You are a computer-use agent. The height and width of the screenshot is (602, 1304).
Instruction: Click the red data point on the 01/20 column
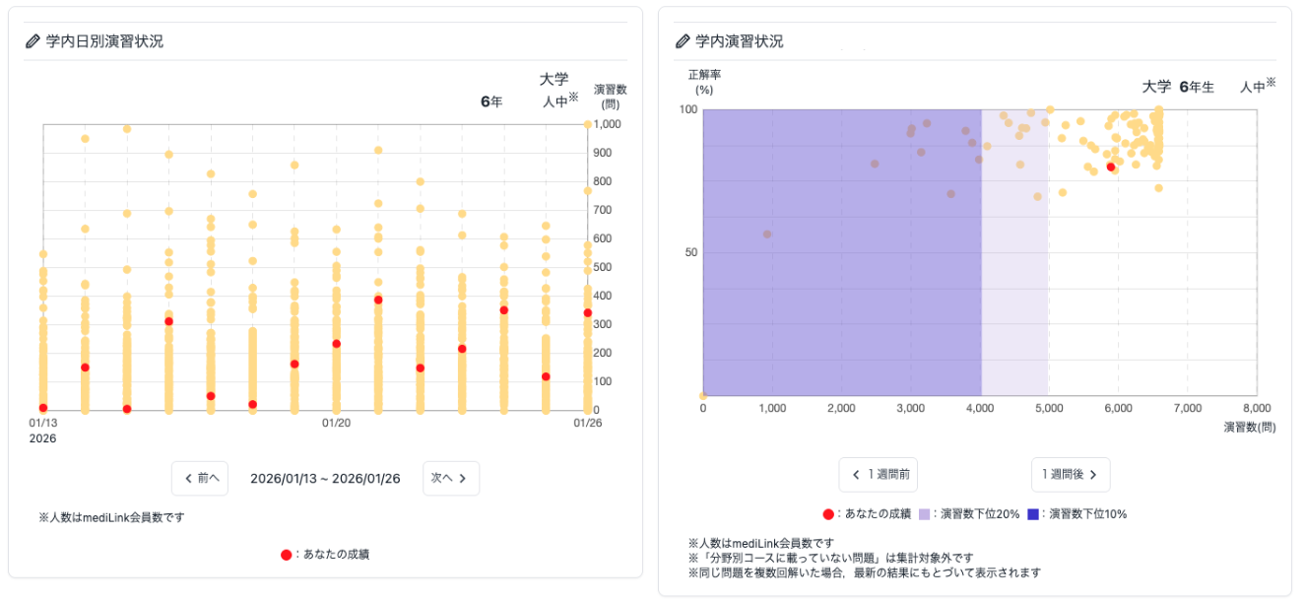pos(336,344)
